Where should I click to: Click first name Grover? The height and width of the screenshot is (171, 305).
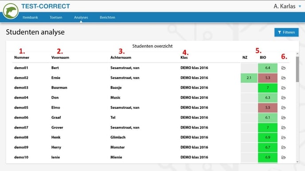(57, 128)
